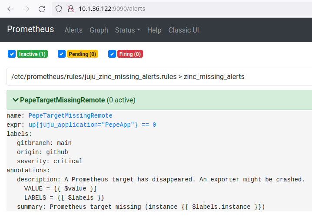Image resolution: width=312 pixels, height=217 pixels.
Task: Uncheck the Firing alerts checkbox
Action: point(112,54)
